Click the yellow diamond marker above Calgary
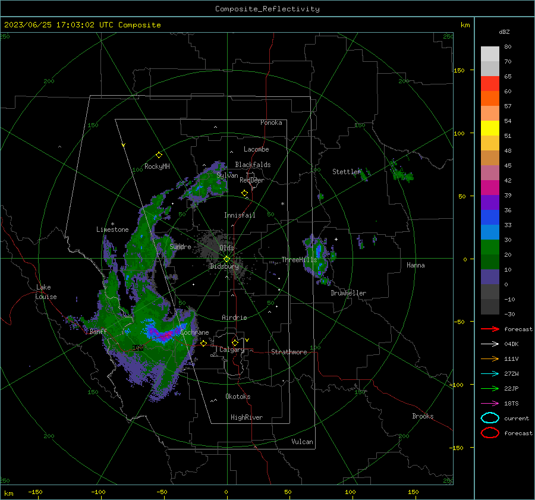This screenshot has width=535, height=500. [235, 342]
